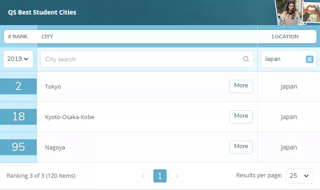Click the City search input field

coord(141,59)
